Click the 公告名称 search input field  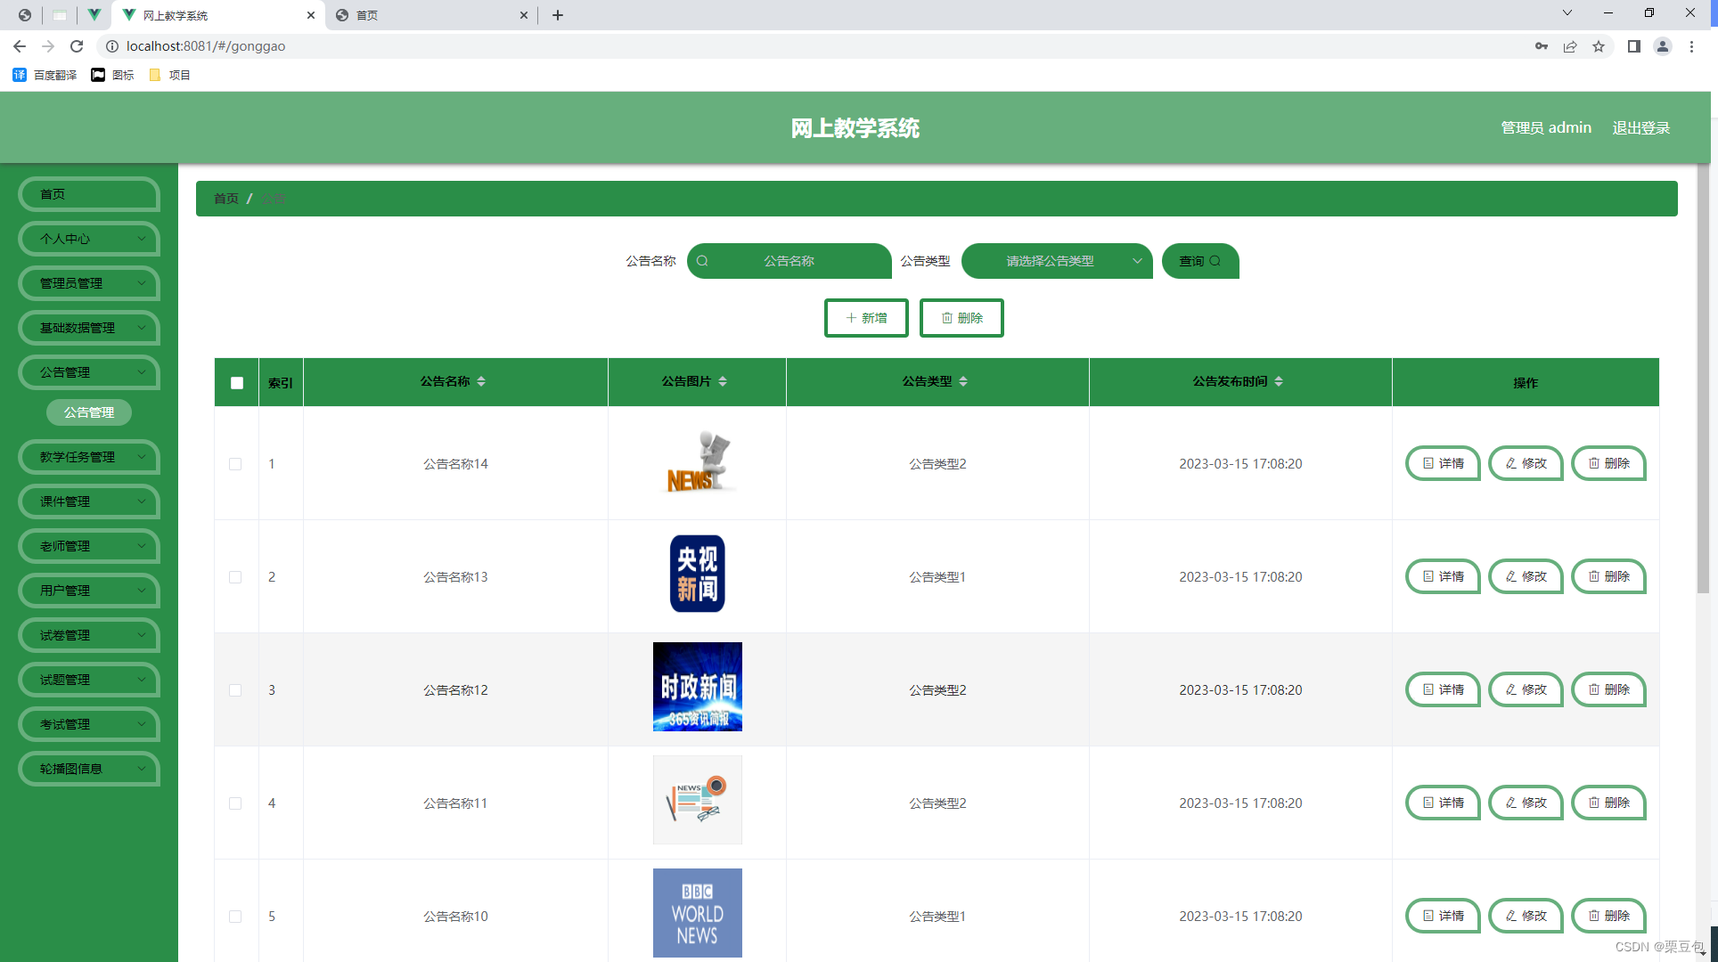click(x=789, y=261)
